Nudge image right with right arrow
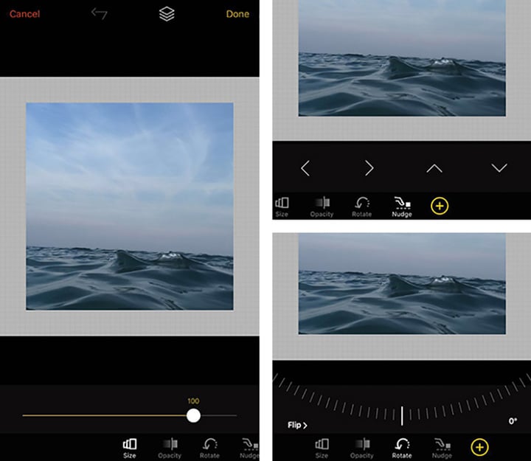Screen dimensions: 531x461 tap(369, 168)
